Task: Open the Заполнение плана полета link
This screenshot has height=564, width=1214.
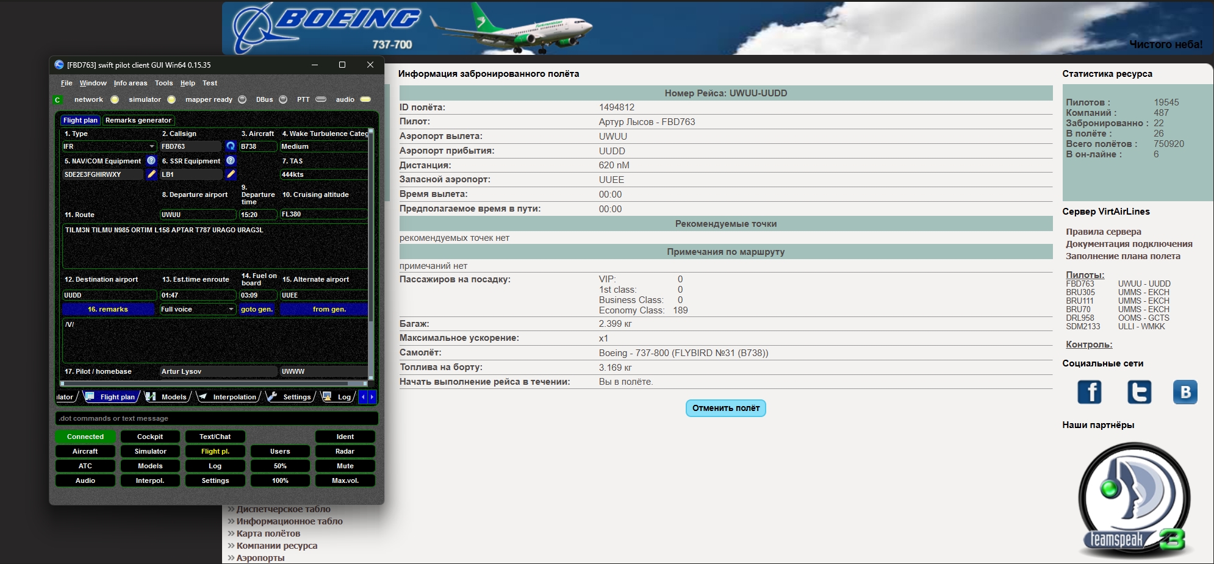Action: [x=1122, y=256]
